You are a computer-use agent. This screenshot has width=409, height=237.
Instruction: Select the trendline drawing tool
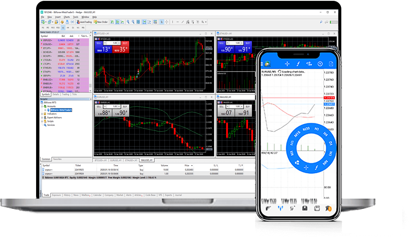click(183, 22)
